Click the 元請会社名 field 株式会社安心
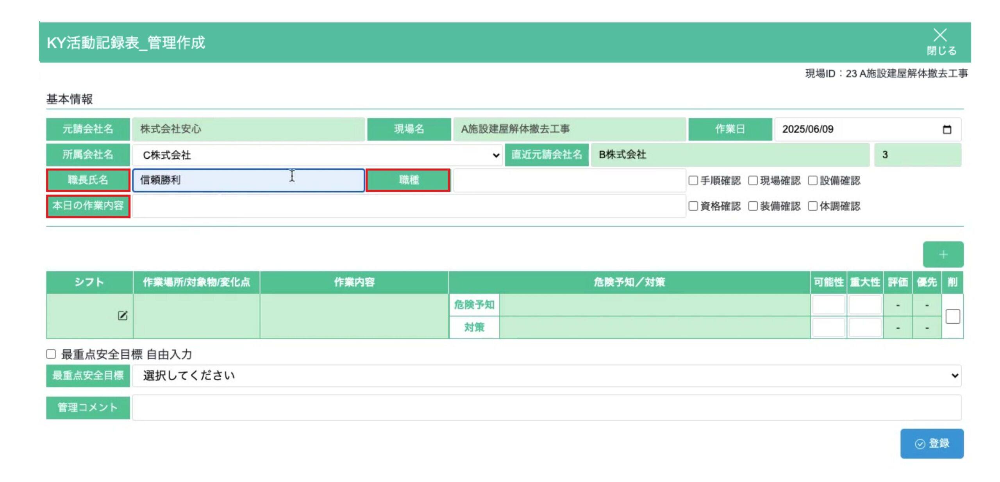This screenshot has height=482, width=1000. point(248,129)
